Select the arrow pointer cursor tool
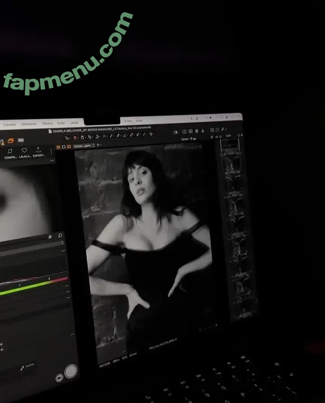This screenshot has height=403, width=325. pyautogui.click(x=67, y=137)
